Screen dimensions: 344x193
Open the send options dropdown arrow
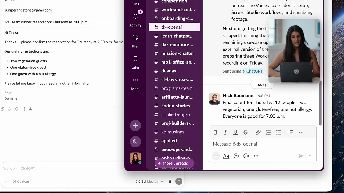(x=310, y=156)
